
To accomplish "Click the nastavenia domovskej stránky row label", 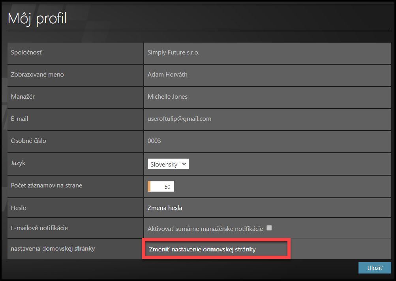I will click(53, 248).
